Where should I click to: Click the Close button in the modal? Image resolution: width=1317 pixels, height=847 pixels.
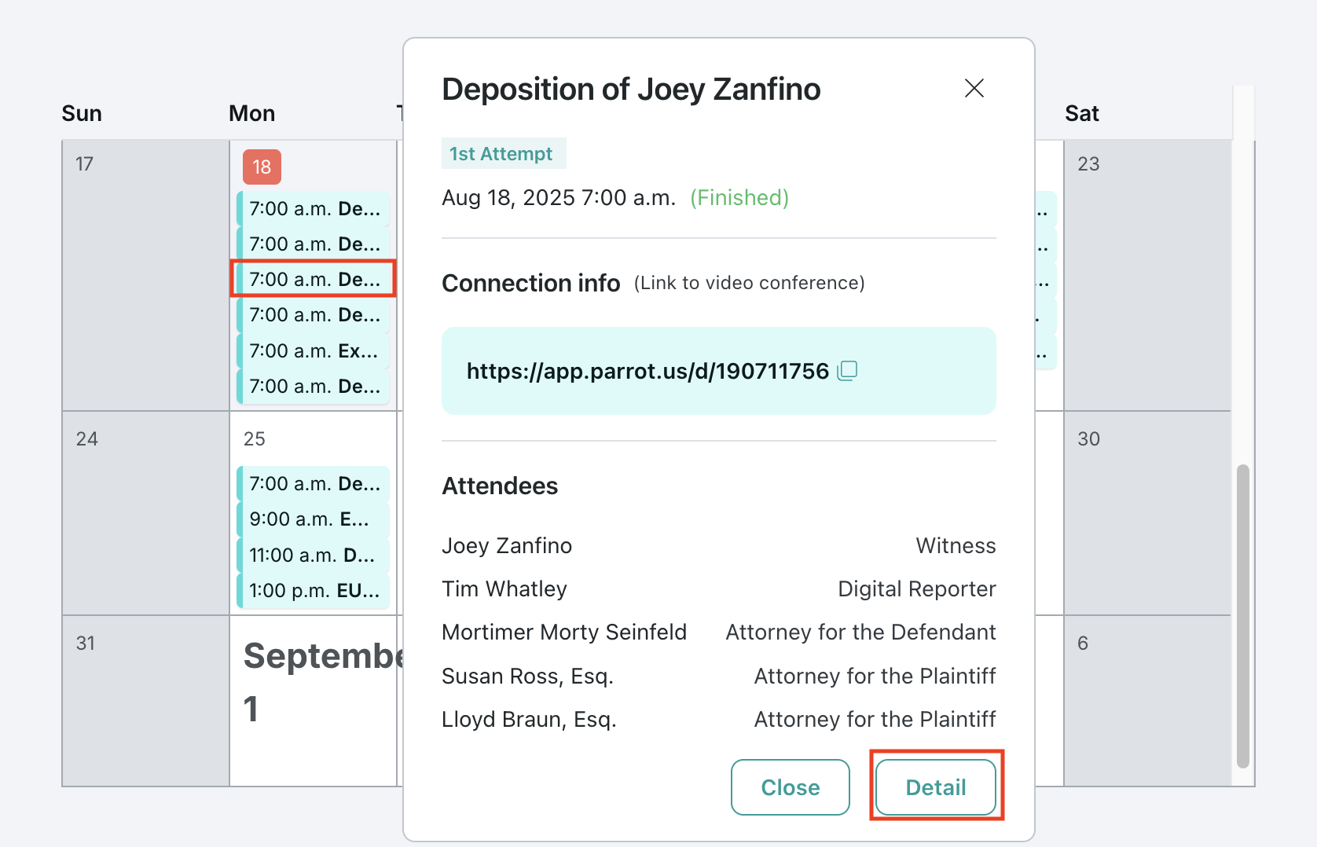coord(790,787)
